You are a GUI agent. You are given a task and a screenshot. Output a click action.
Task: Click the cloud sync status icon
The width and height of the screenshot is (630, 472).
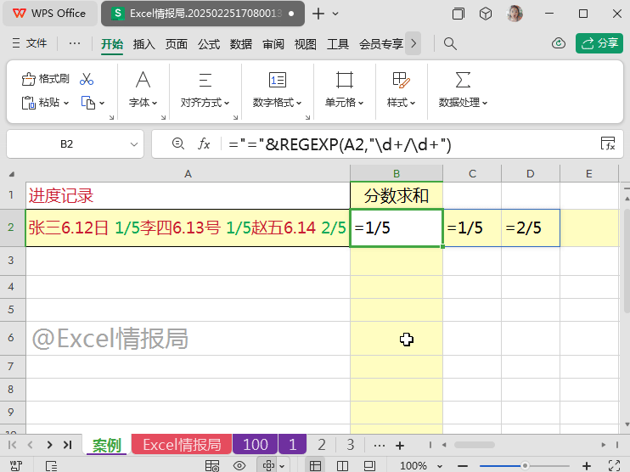(559, 43)
